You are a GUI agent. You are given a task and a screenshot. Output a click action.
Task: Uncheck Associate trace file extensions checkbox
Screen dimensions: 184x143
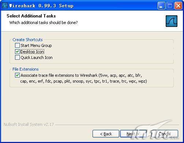point(17,75)
